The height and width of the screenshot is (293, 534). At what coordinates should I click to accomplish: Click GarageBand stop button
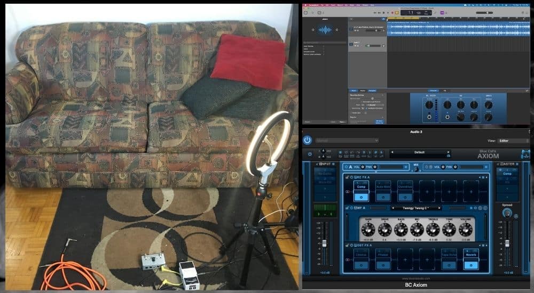coord(384,13)
